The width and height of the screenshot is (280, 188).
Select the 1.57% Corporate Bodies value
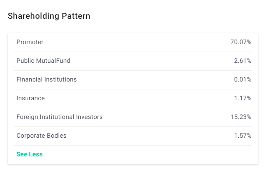click(x=242, y=136)
